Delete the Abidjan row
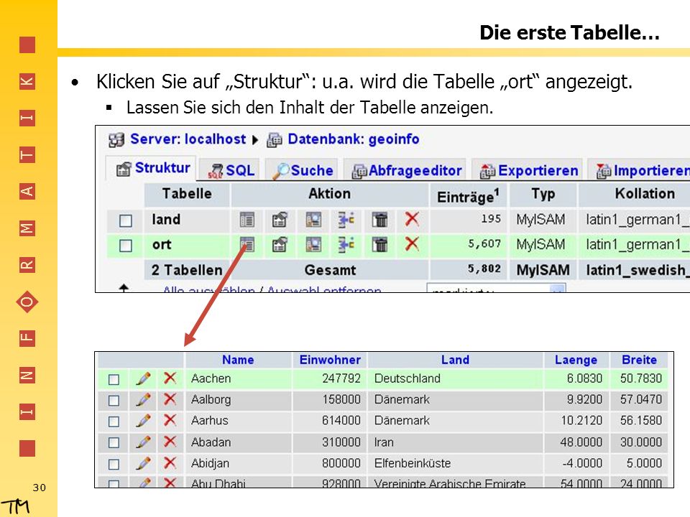 pyautogui.click(x=170, y=462)
